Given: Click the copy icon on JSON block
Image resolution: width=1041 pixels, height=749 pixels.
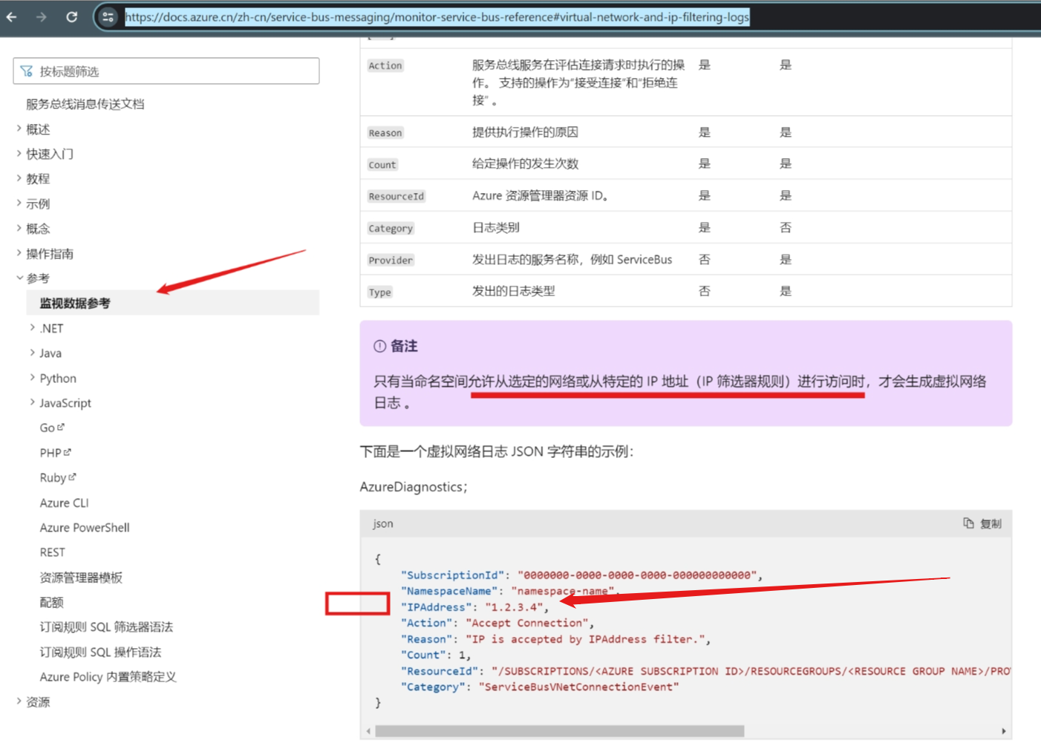Looking at the screenshot, I should point(968,523).
